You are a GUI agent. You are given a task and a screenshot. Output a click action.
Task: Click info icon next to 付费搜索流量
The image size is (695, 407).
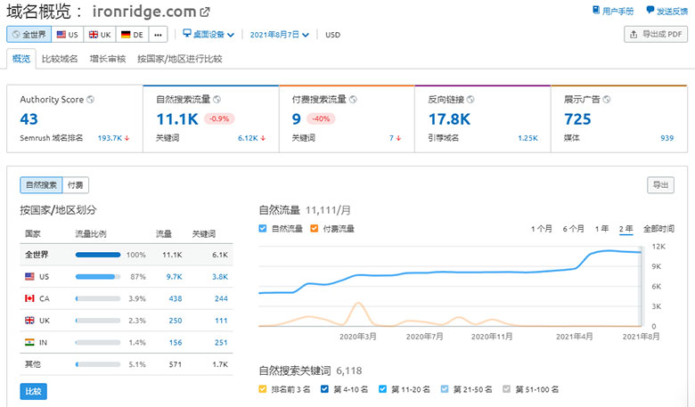[x=353, y=99]
